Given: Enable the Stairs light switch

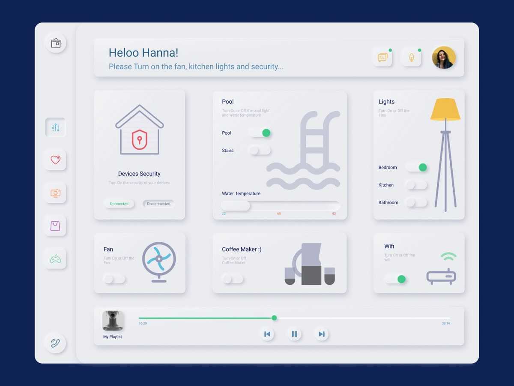Looking at the screenshot, I should 259,151.
